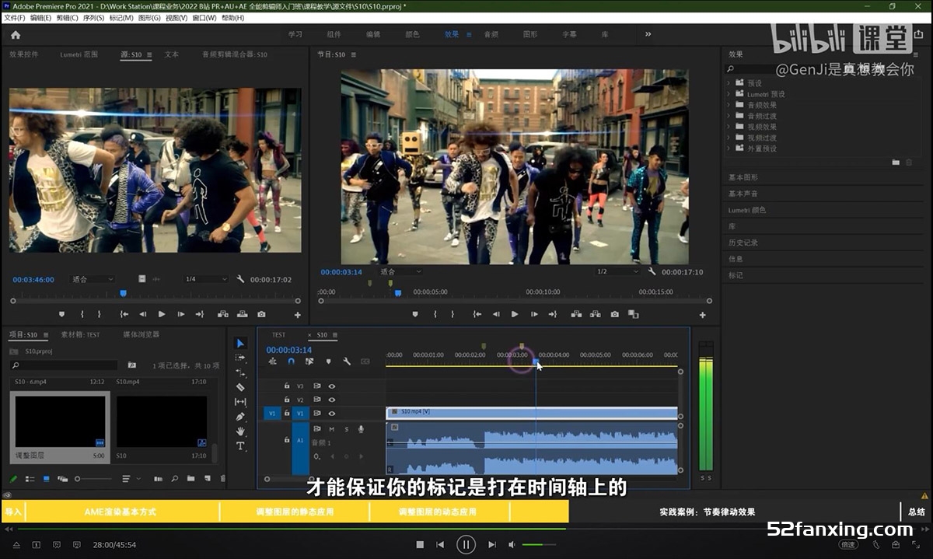Image resolution: width=933 pixels, height=559 pixels.
Task: Toggle comparison view in Program monitor
Action: (633, 314)
